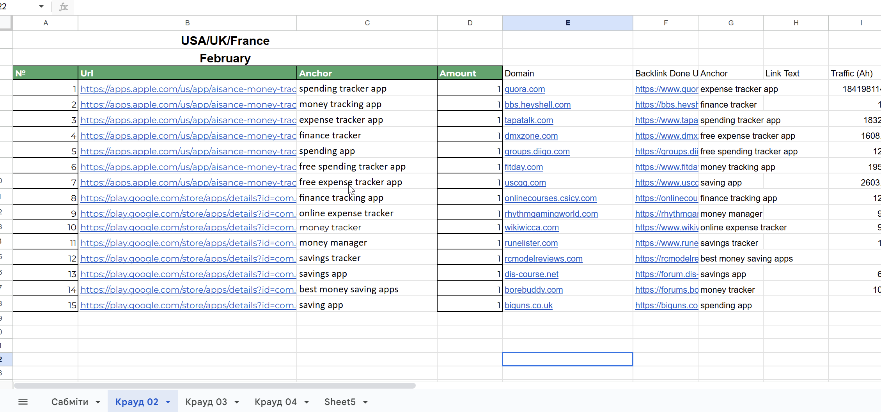The width and height of the screenshot is (881, 412).
Task: Open the biguns.co.uk domain link
Action: coord(528,306)
